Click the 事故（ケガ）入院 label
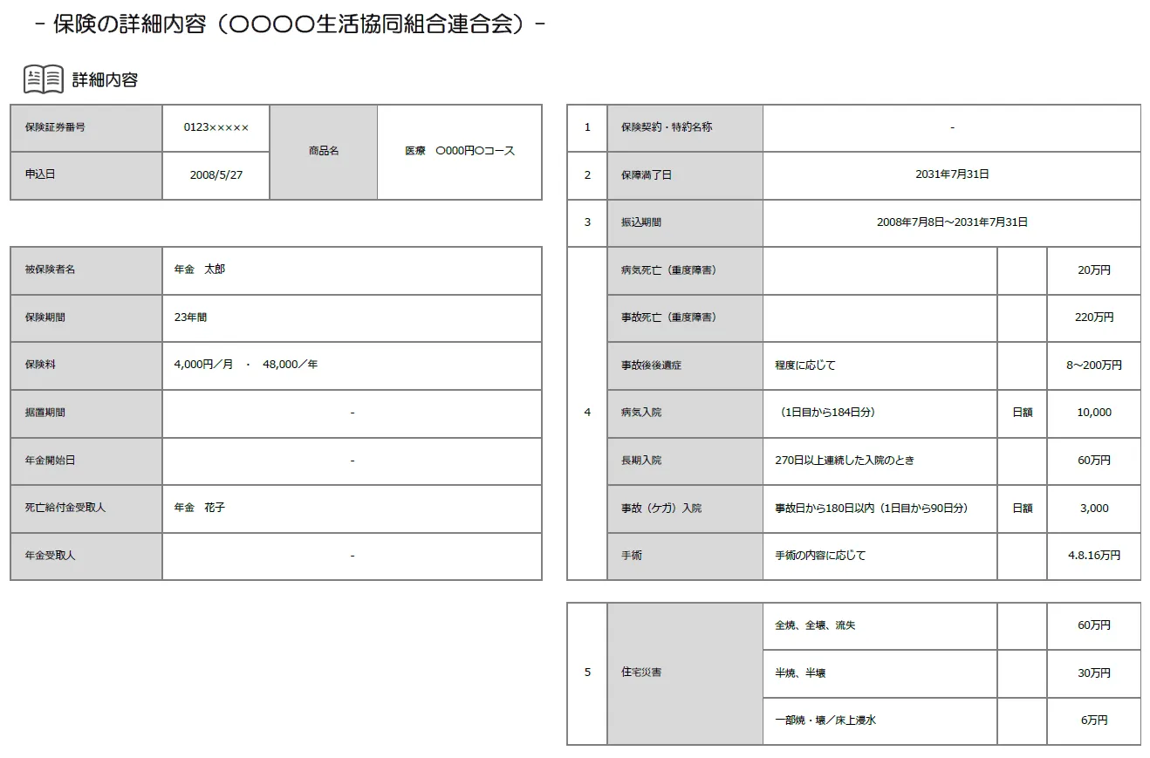The image size is (1150, 758). tap(661, 509)
